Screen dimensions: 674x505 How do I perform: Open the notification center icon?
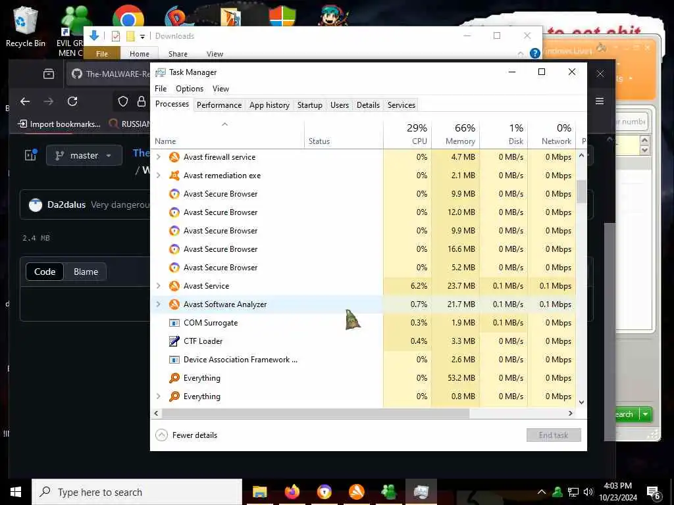pos(654,492)
